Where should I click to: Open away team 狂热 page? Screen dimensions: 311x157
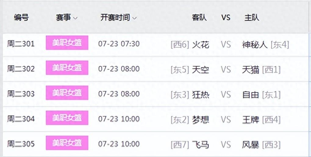201,95
